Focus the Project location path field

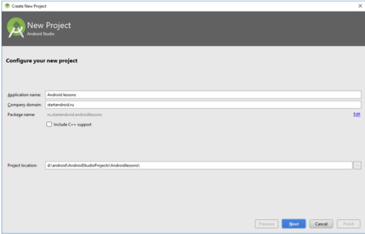click(x=199, y=165)
